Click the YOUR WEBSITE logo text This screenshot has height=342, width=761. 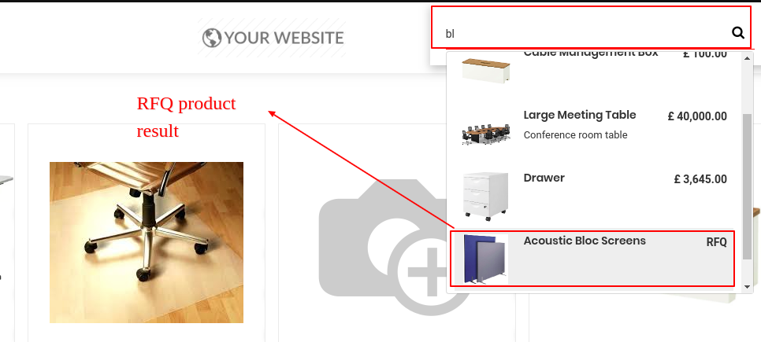(x=284, y=38)
